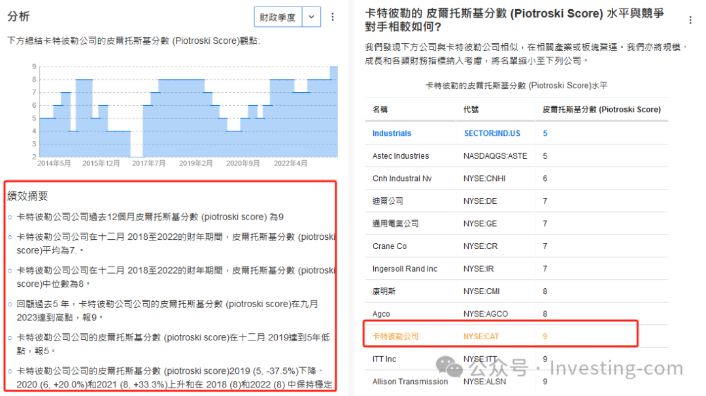Click the summary bullet about 九月 2023 high

(167, 310)
